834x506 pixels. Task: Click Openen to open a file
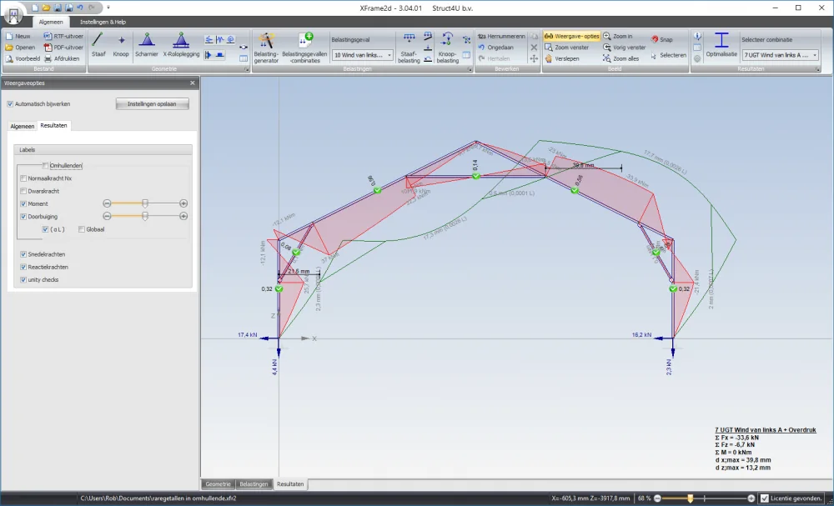[21, 48]
